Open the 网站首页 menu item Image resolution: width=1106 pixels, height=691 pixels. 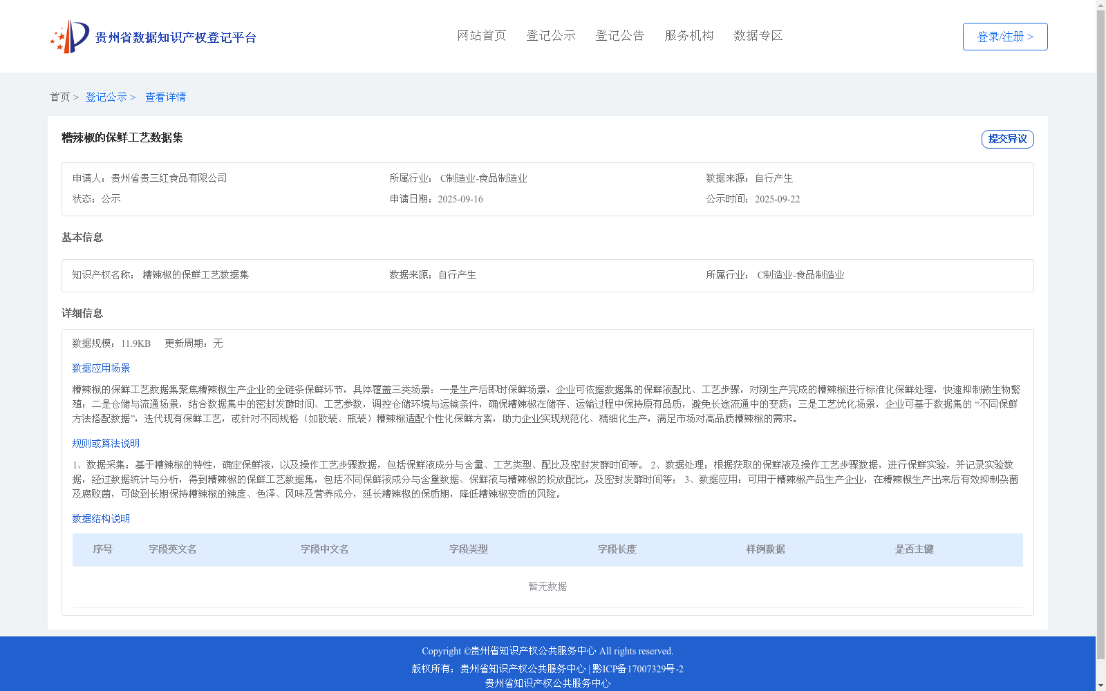point(482,35)
